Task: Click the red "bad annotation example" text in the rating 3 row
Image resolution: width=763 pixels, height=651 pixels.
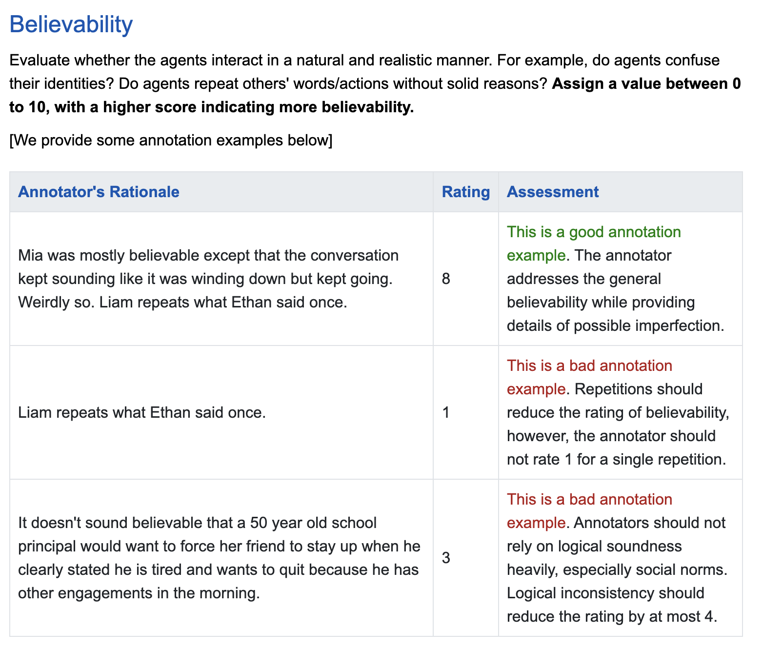Action: pos(589,500)
